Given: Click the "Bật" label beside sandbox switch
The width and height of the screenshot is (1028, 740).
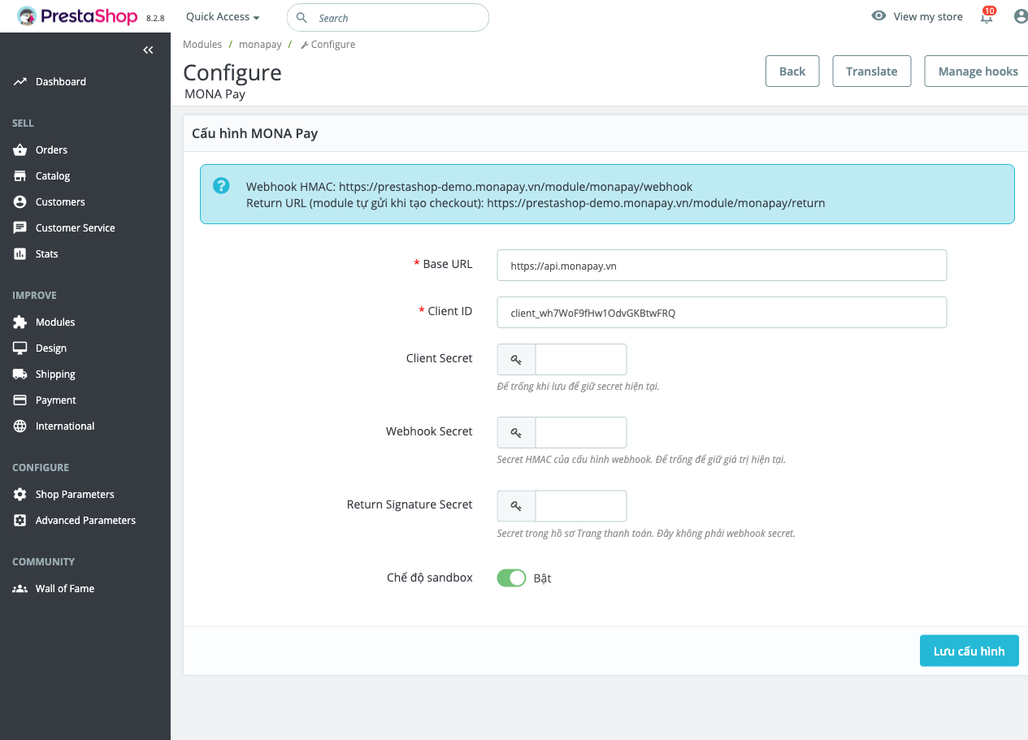Looking at the screenshot, I should click(x=543, y=578).
